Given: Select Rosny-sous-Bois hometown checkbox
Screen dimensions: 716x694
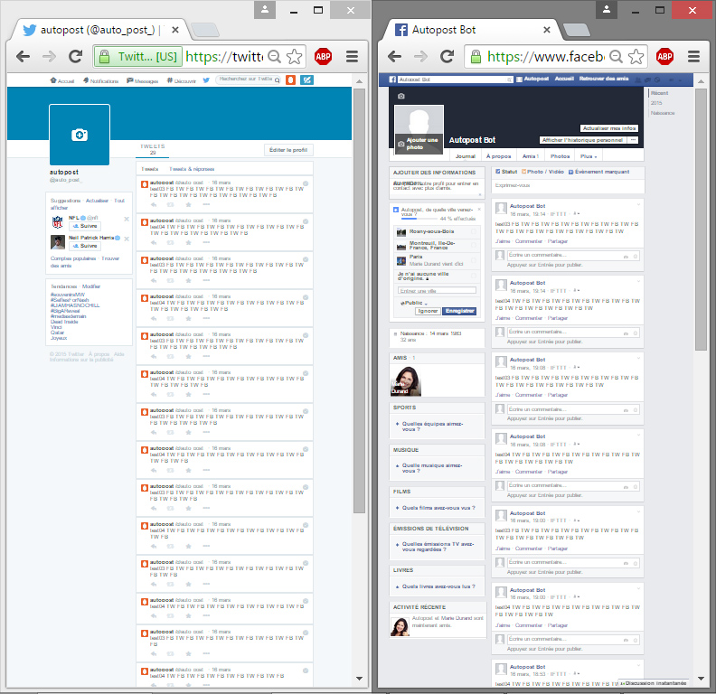Looking at the screenshot, I should tap(473, 231).
